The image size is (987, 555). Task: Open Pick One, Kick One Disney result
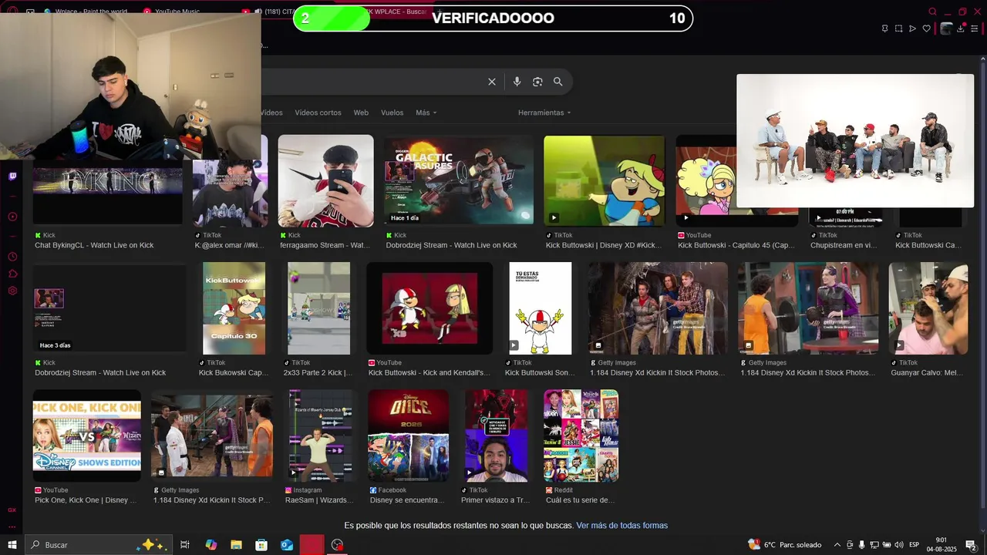click(x=86, y=499)
